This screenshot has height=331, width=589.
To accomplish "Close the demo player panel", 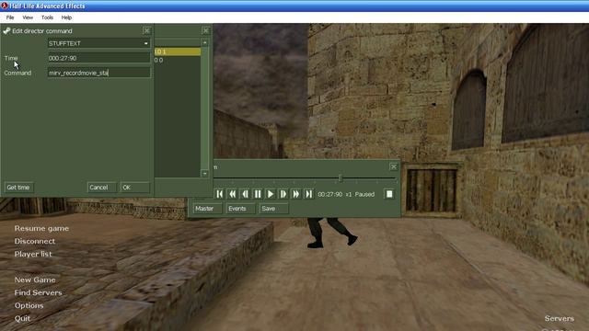I will tap(393, 166).
